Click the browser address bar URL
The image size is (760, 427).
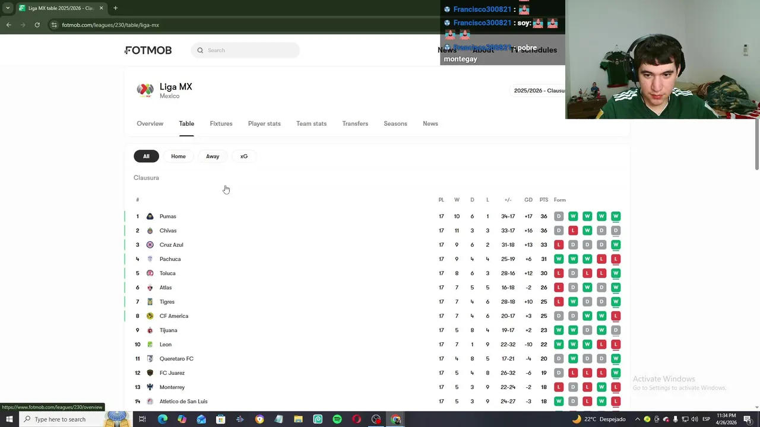[x=110, y=25]
